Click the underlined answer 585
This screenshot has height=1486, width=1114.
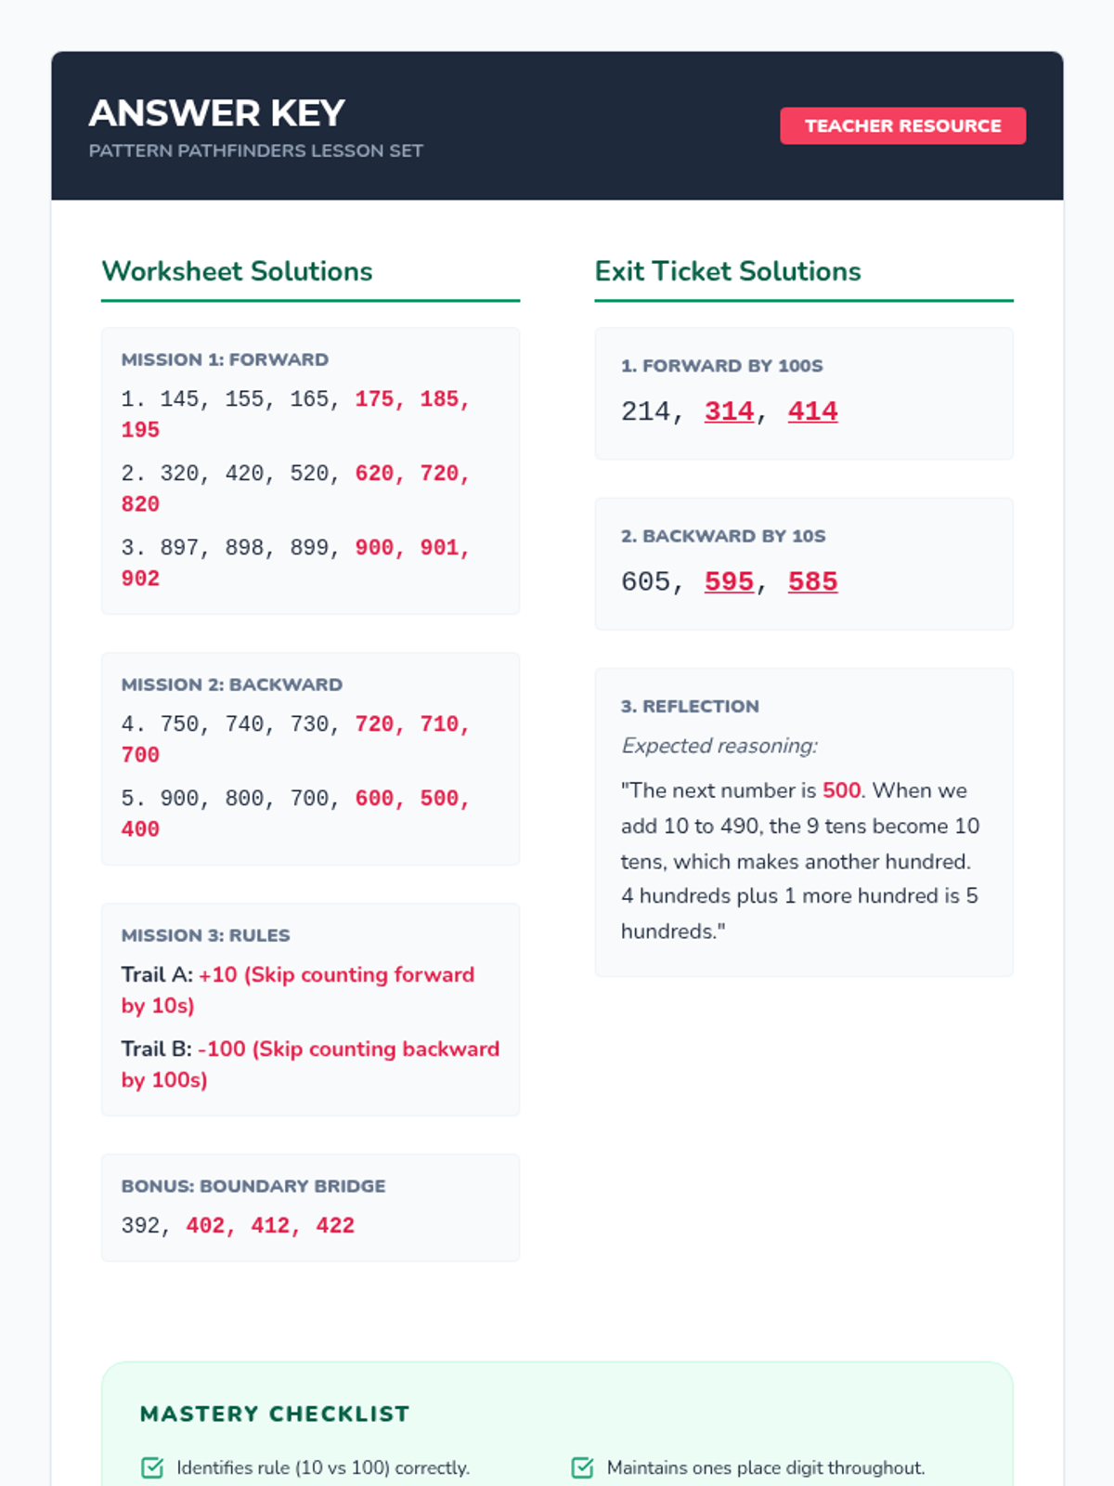pyautogui.click(x=812, y=582)
